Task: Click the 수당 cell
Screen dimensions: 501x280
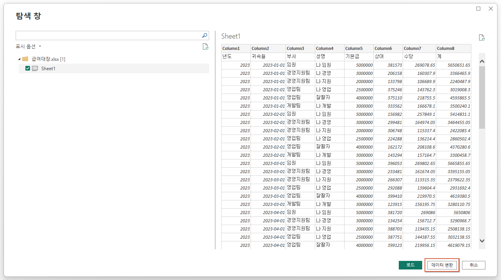Action: click(x=419, y=57)
